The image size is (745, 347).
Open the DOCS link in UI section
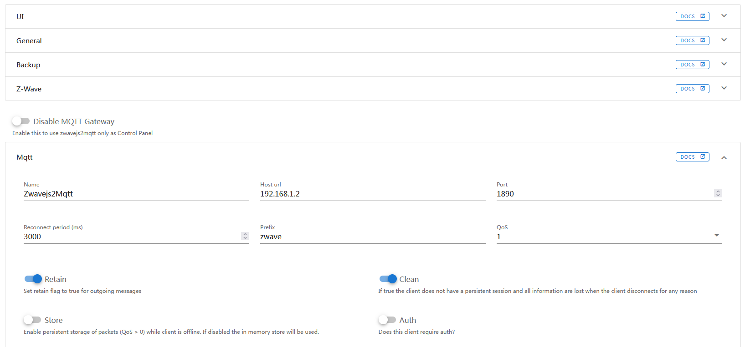[692, 16]
